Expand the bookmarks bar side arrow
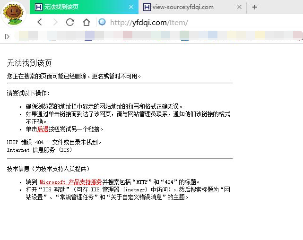Screen dimensions: 303x240 click(x=7, y=36)
